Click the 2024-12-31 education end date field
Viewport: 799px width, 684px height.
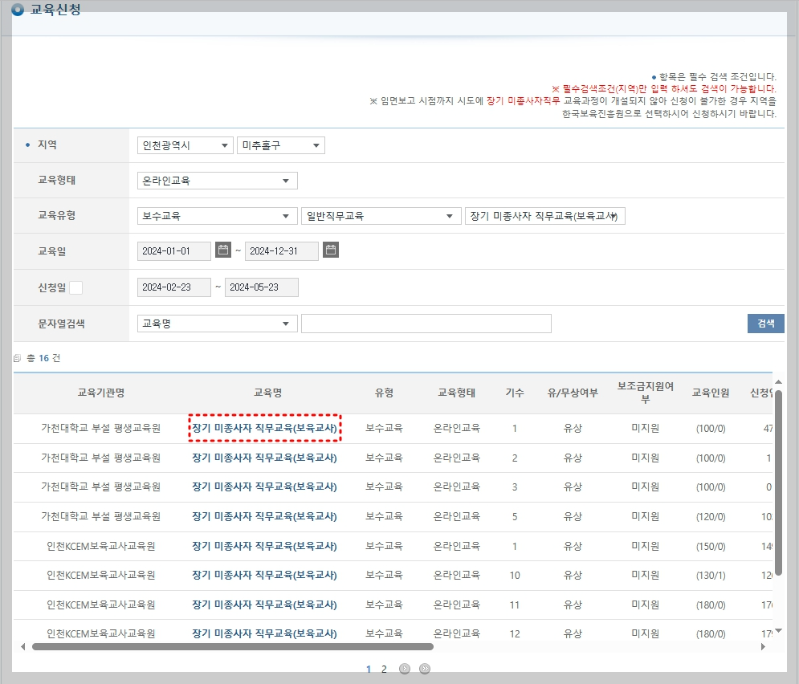(x=281, y=251)
